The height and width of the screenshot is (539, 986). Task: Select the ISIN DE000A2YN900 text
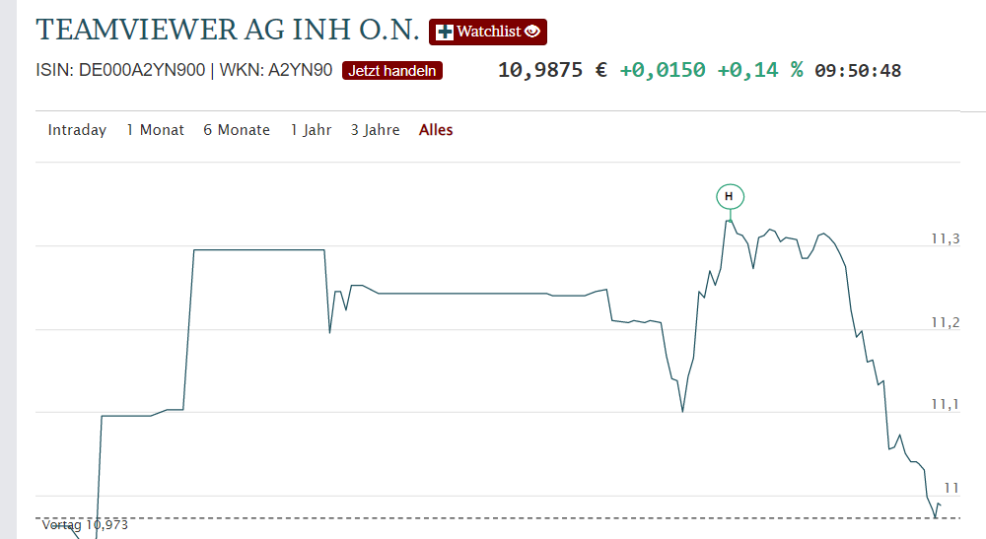pyautogui.click(x=120, y=70)
